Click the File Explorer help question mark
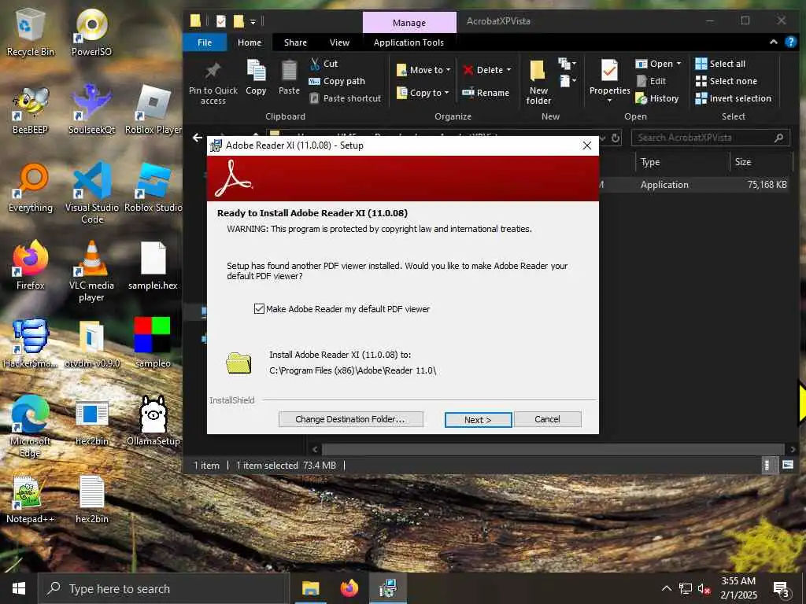806x604 pixels. pyautogui.click(x=790, y=42)
